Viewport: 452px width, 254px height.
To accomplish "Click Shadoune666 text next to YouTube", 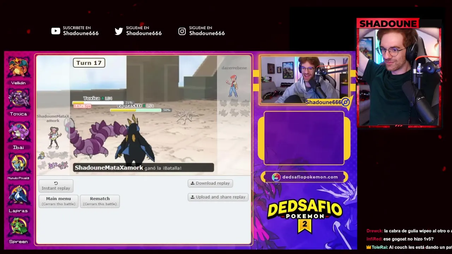I will (x=81, y=33).
